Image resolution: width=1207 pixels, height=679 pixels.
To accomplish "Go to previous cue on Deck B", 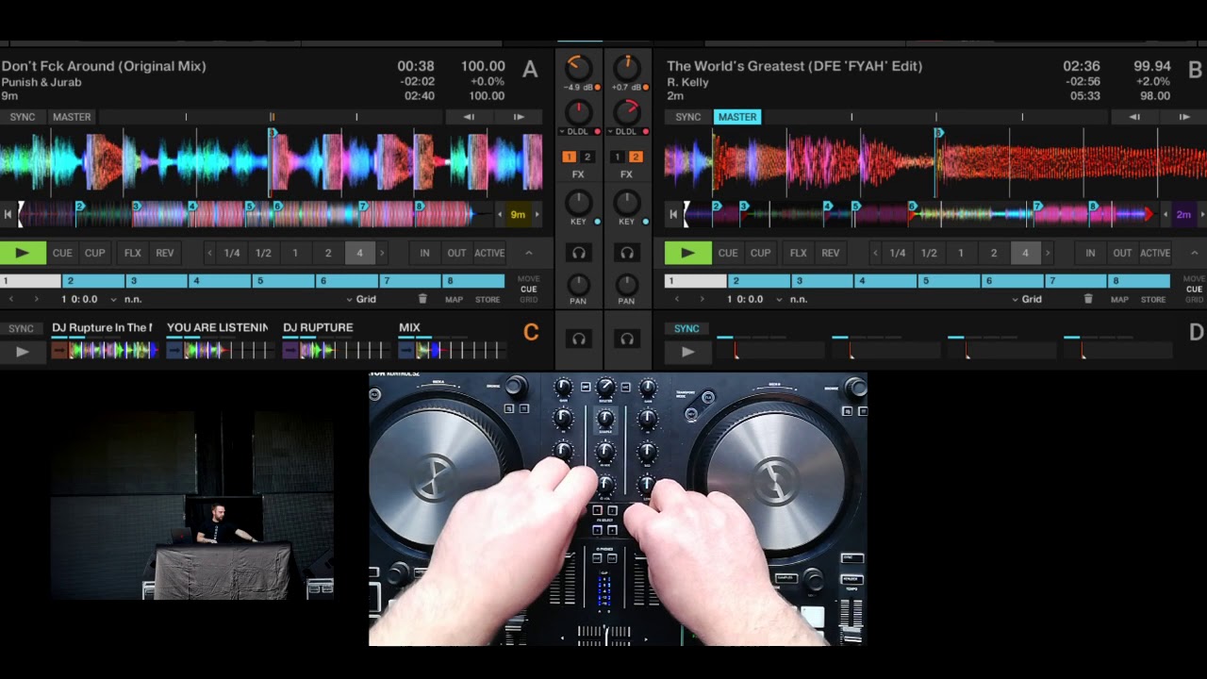I will coord(676,299).
